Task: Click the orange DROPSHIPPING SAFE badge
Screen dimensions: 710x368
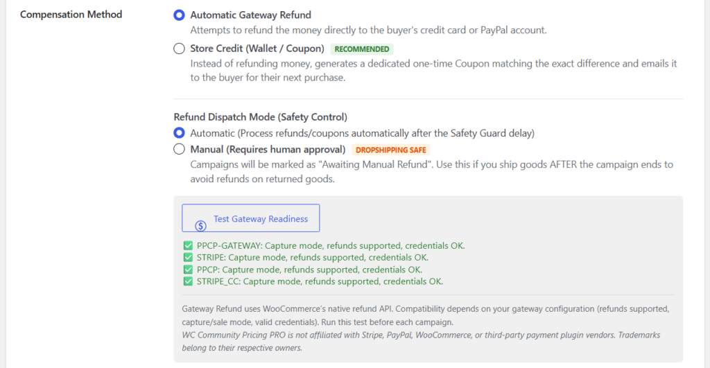Action: click(391, 150)
